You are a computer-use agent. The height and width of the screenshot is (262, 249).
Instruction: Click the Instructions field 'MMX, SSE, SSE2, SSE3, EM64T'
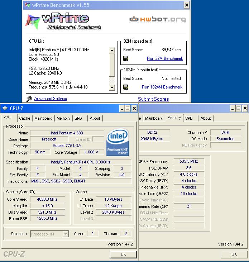pos(81,181)
